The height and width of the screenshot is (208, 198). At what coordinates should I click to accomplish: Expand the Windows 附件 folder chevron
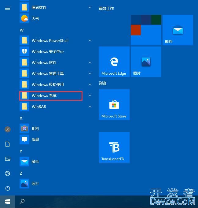[x=90, y=62]
